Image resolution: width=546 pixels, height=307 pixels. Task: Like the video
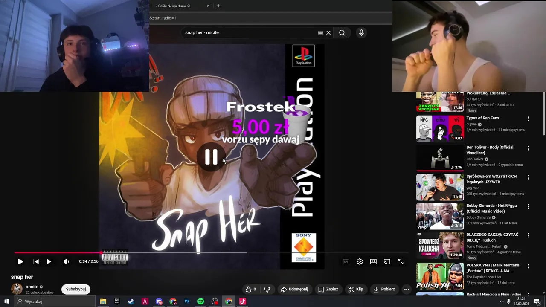point(251,289)
